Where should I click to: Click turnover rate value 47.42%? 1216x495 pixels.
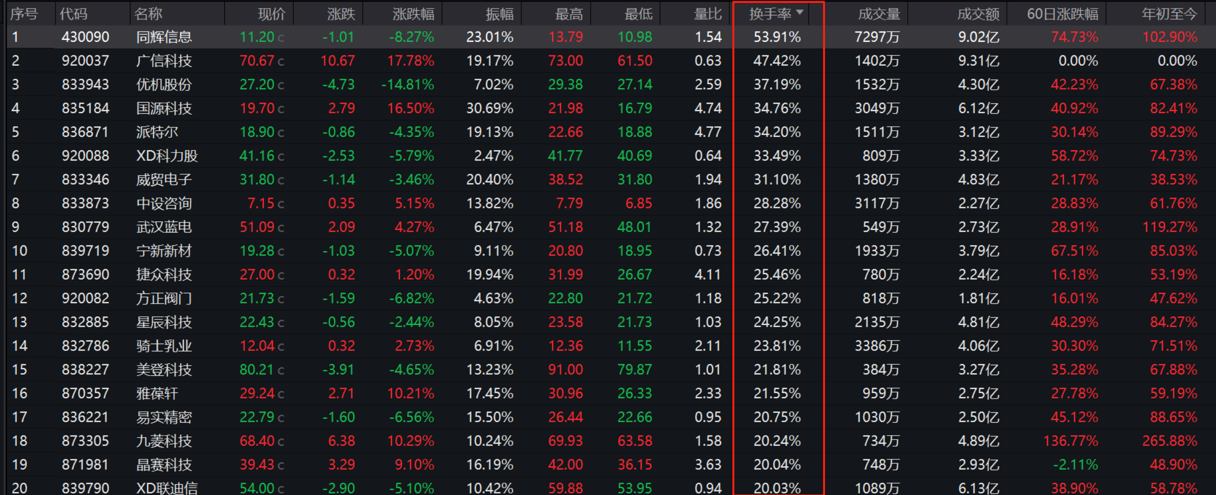[x=777, y=61]
